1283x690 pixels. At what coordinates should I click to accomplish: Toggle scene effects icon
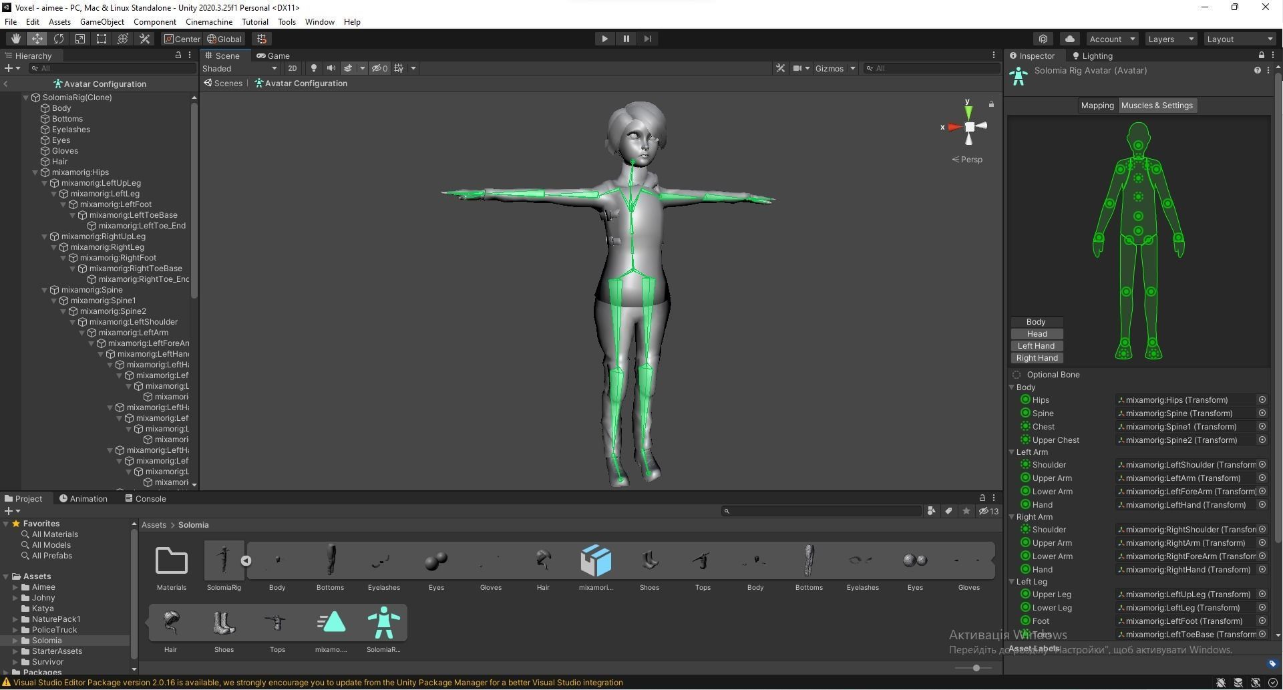point(348,68)
